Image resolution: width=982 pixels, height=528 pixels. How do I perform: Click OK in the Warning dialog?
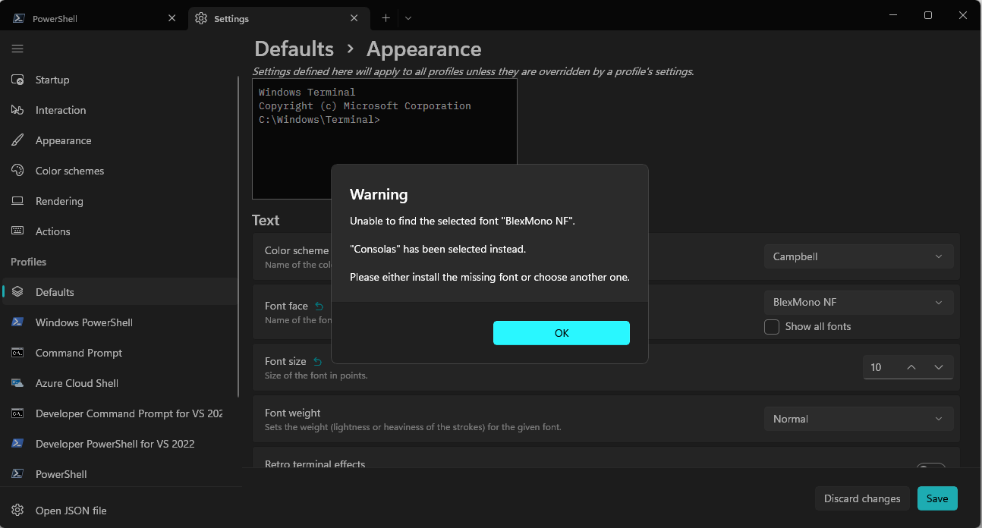[x=562, y=333]
